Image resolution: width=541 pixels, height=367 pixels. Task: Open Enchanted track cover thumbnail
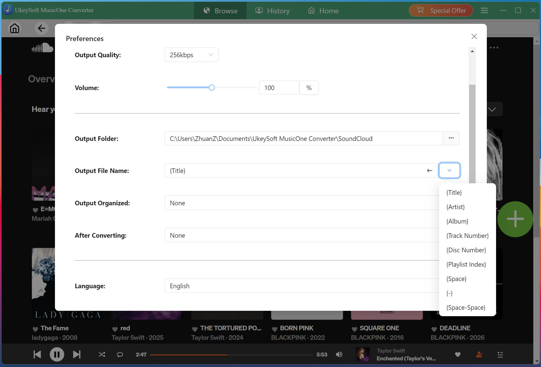coord(362,354)
